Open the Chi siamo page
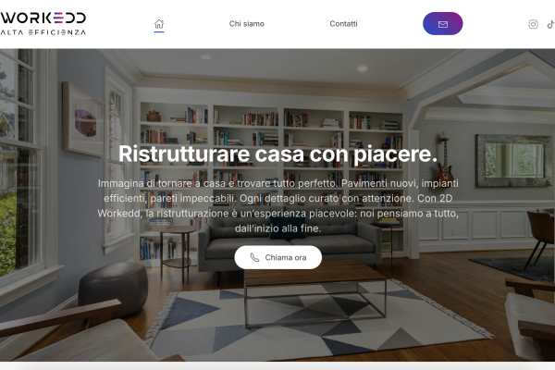 pyautogui.click(x=246, y=24)
